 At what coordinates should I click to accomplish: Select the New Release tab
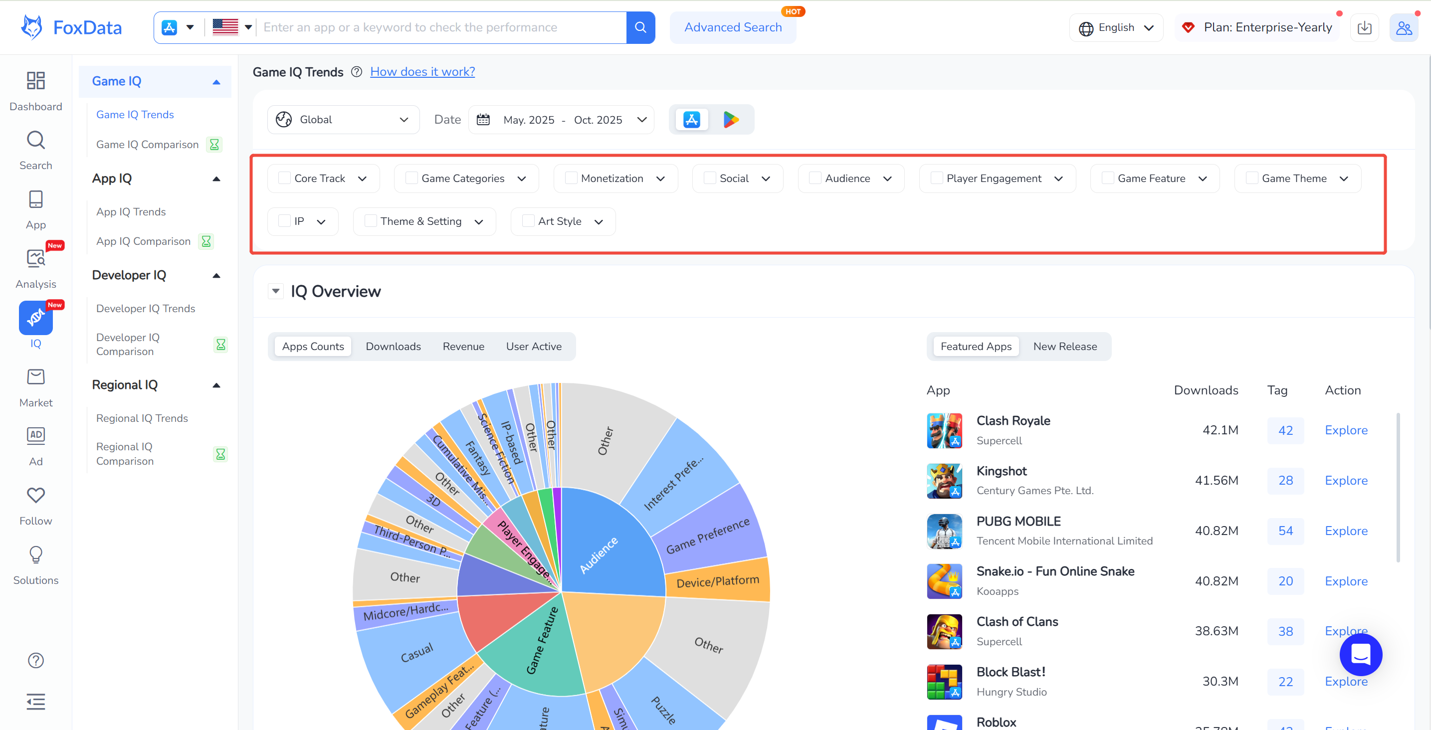click(1064, 346)
